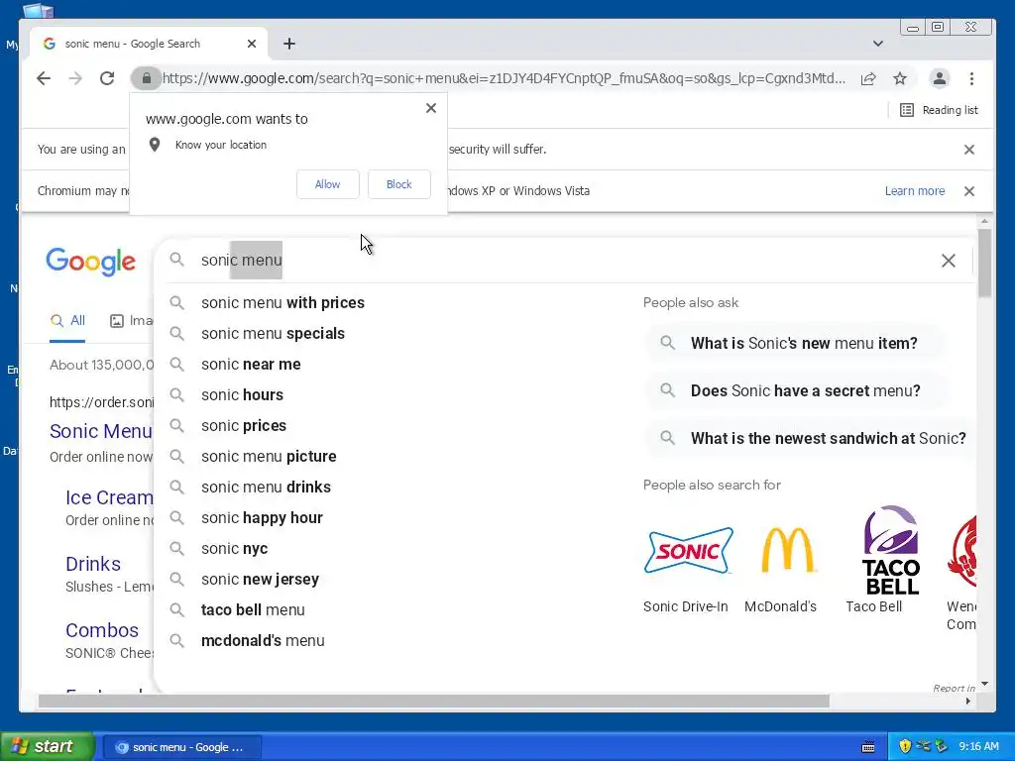Viewport: 1015px width, 761px height.
Task: Dismiss the location permission popup
Action: (431, 108)
